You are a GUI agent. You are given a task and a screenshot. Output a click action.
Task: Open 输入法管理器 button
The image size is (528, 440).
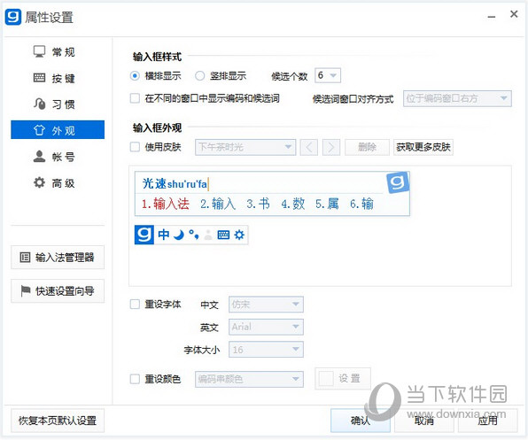pyautogui.click(x=58, y=258)
